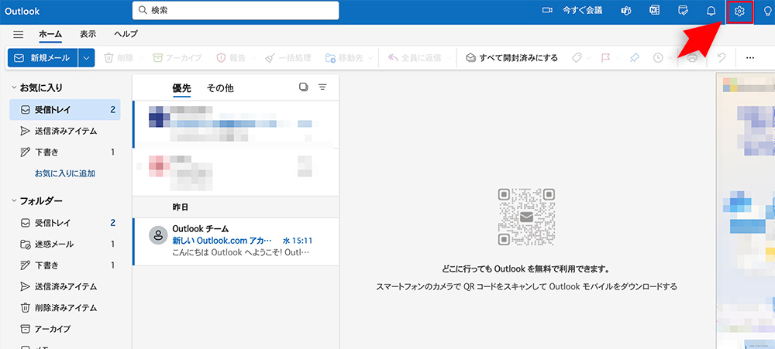Collapse the お気に入り section
The image size is (775, 349).
point(14,88)
